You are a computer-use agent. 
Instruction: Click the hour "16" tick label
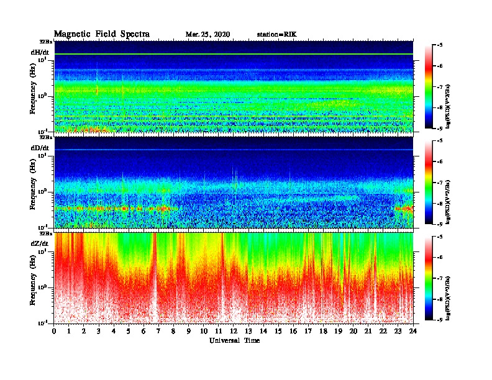pos(293,331)
